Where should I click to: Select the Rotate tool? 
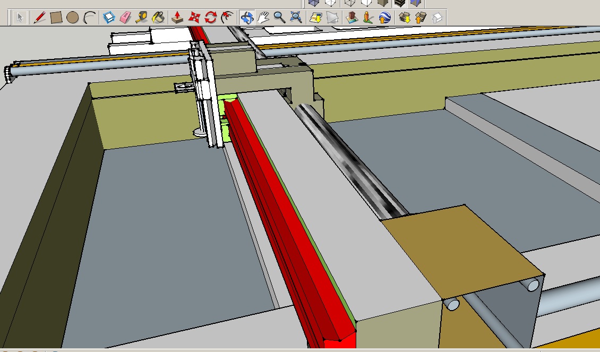pos(210,17)
